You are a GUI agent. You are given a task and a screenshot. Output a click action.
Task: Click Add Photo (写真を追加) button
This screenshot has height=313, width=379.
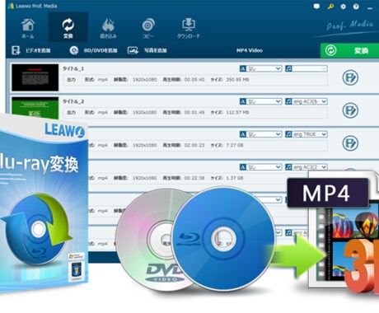(x=147, y=50)
